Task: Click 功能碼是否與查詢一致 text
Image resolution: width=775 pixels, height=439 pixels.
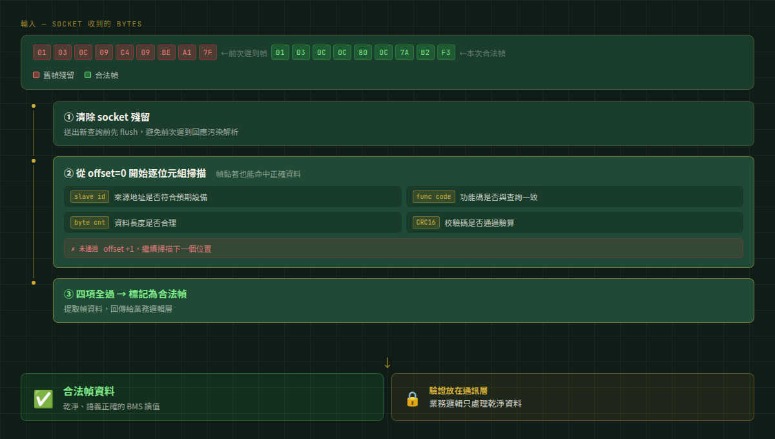Action: pyautogui.click(x=499, y=197)
